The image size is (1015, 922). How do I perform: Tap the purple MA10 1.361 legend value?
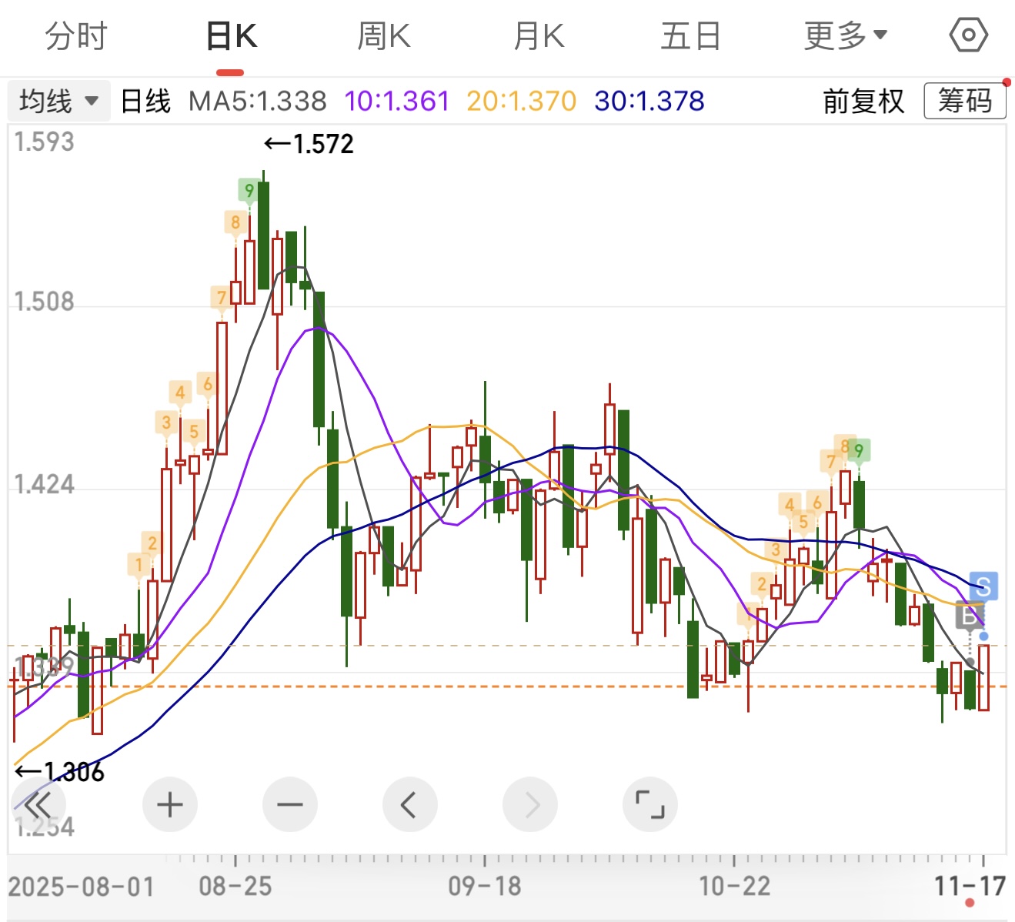pyautogui.click(x=396, y=101)
